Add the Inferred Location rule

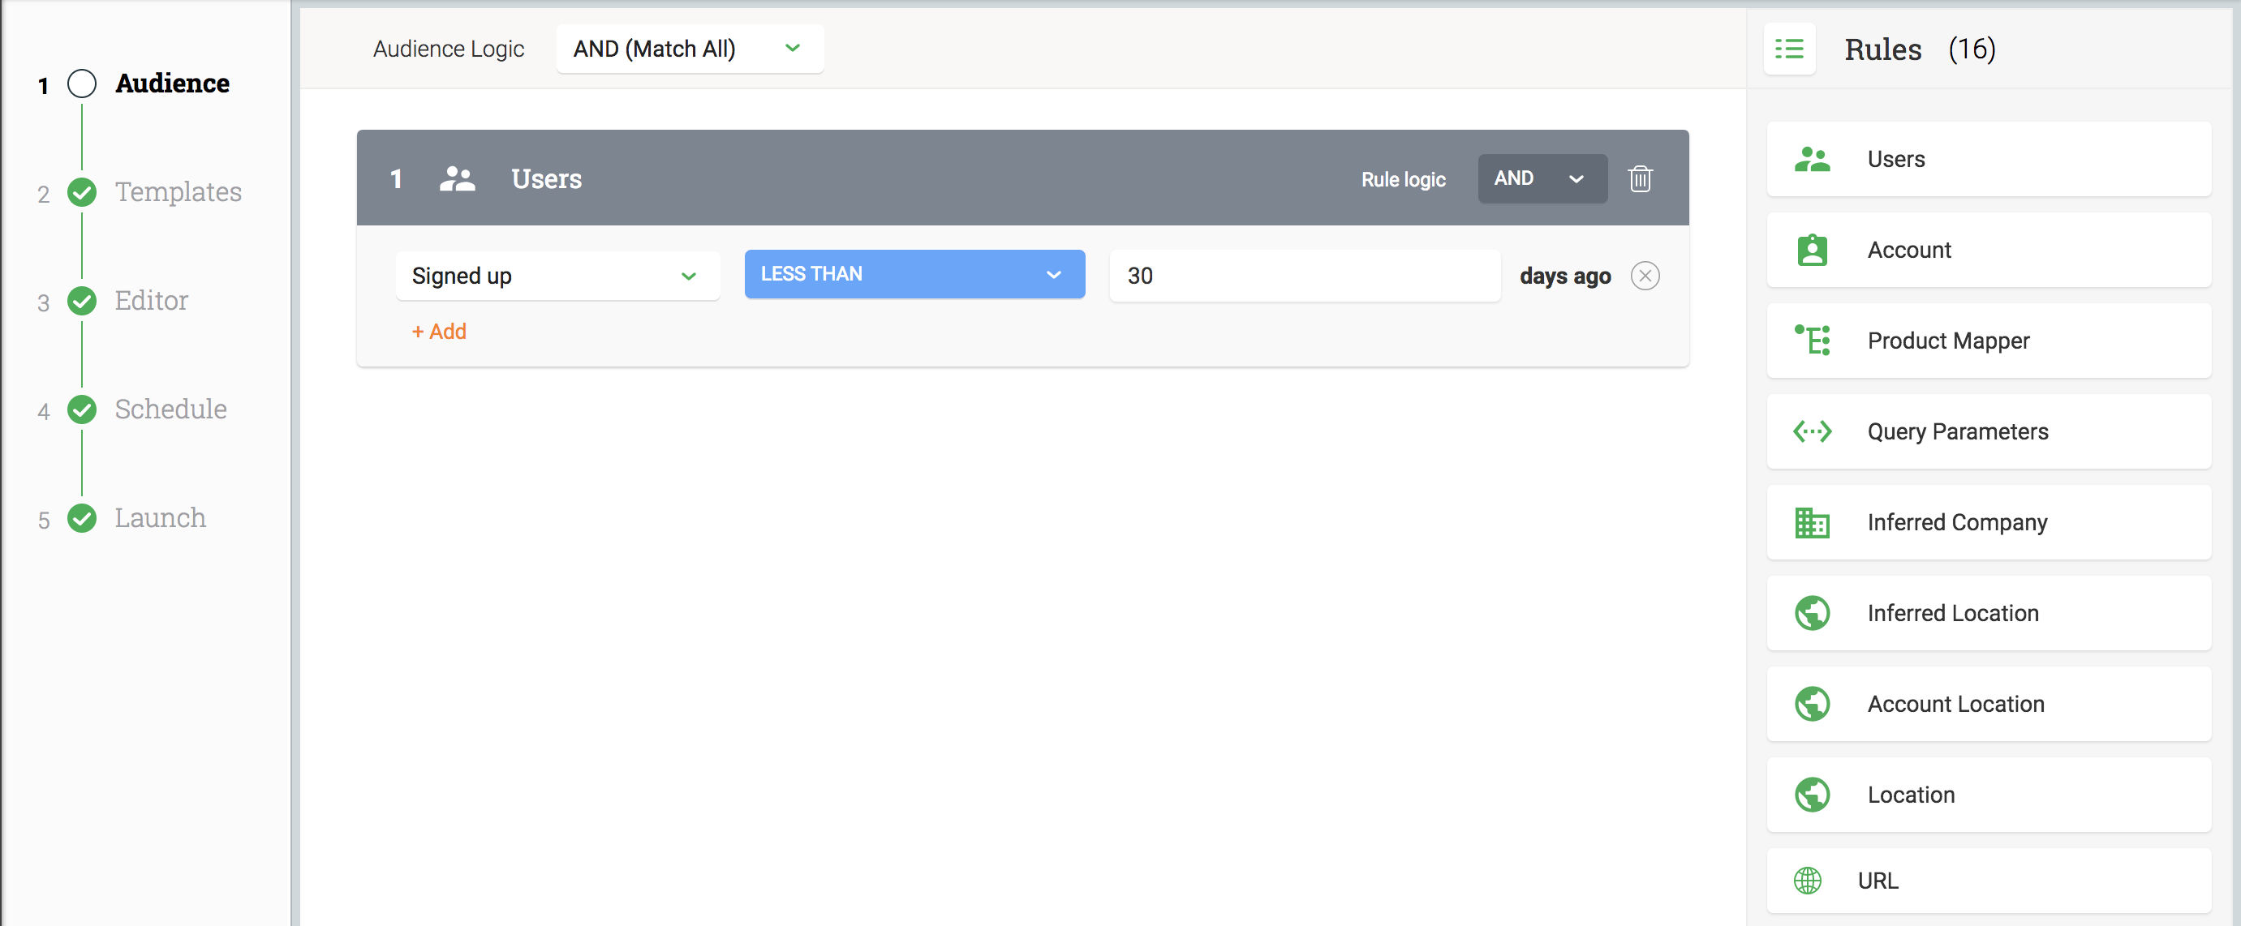click(x=1988, y=613)
